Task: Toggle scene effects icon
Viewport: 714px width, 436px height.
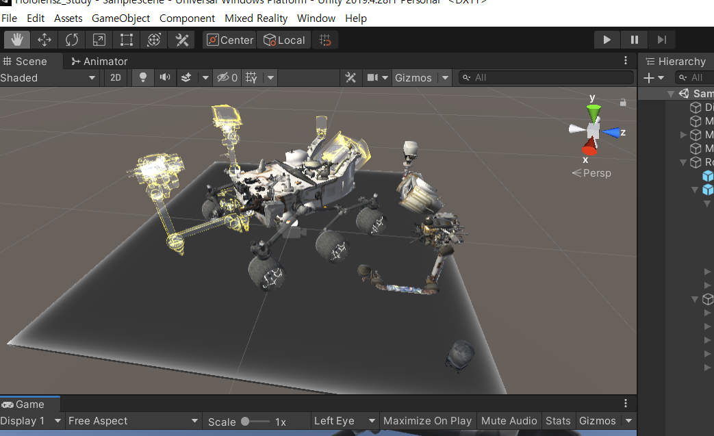Action: pos(186,78)
